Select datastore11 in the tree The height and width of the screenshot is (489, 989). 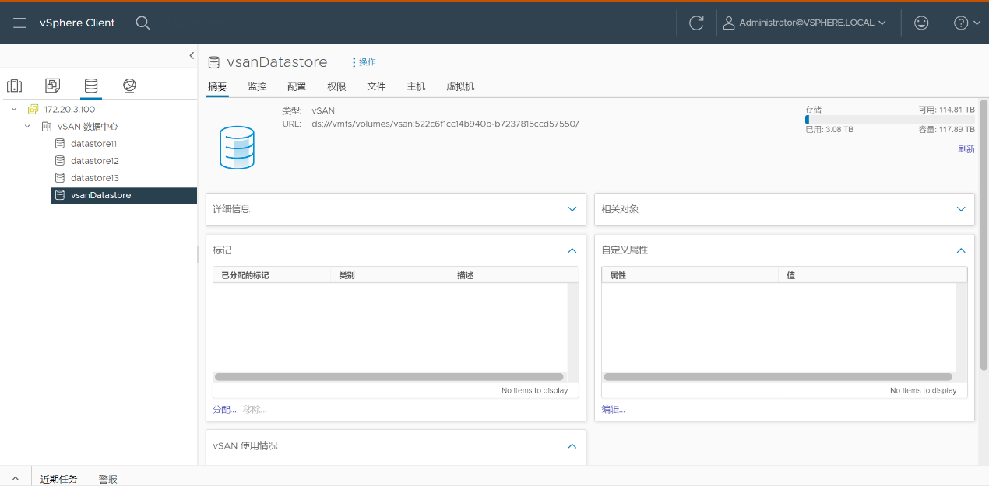(x=93, y=144)
